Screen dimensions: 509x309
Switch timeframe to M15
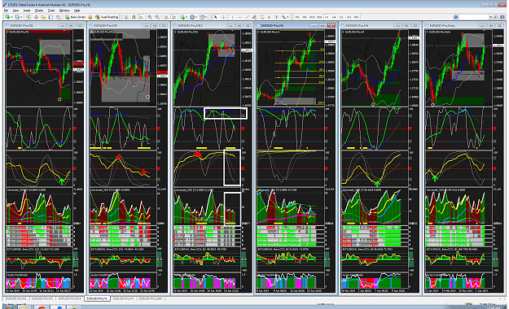(312, 17)
